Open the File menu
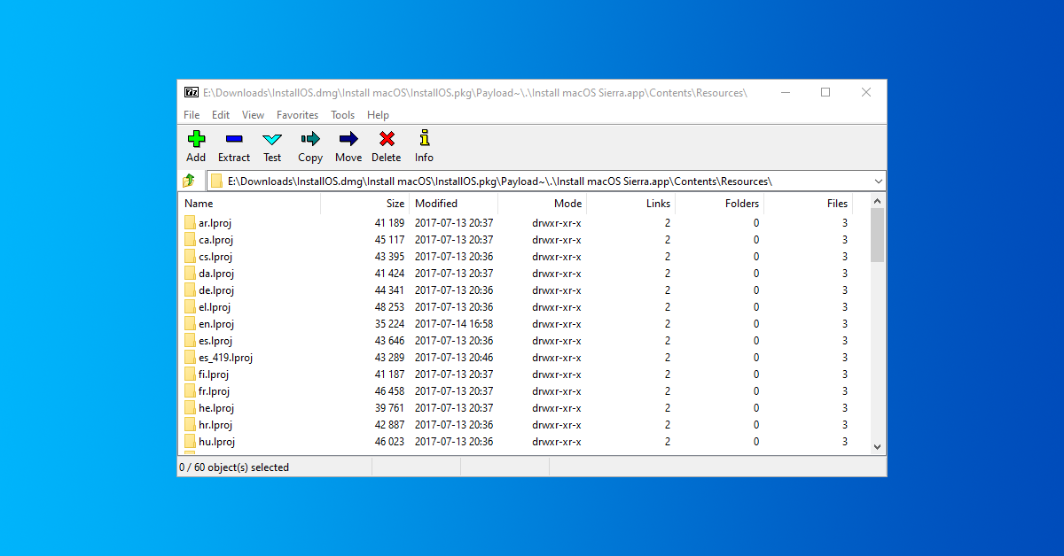 coord(192,115)
